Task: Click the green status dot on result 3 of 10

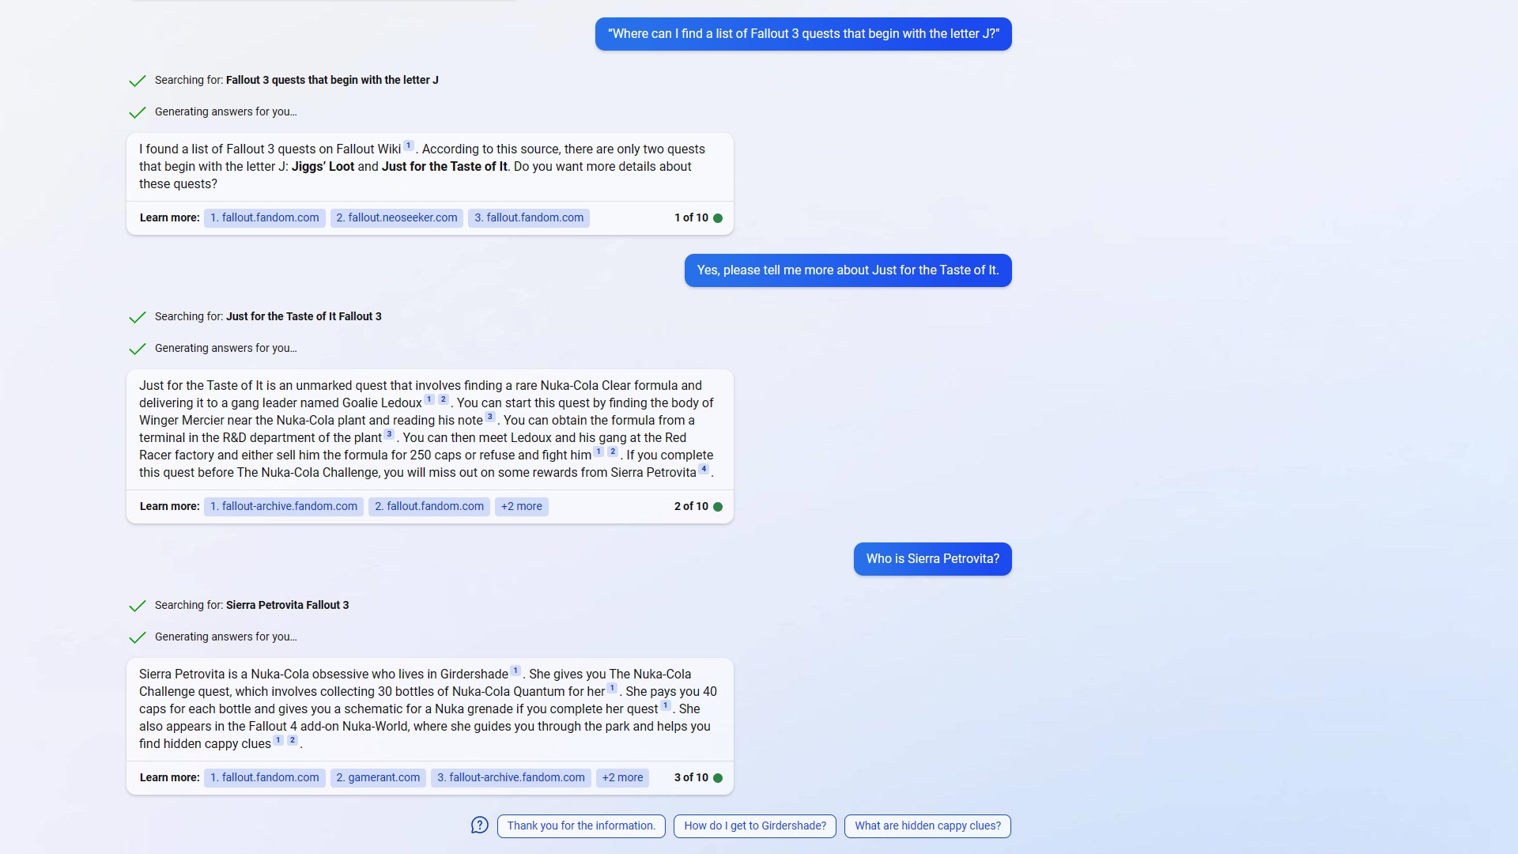Action: 719,778
